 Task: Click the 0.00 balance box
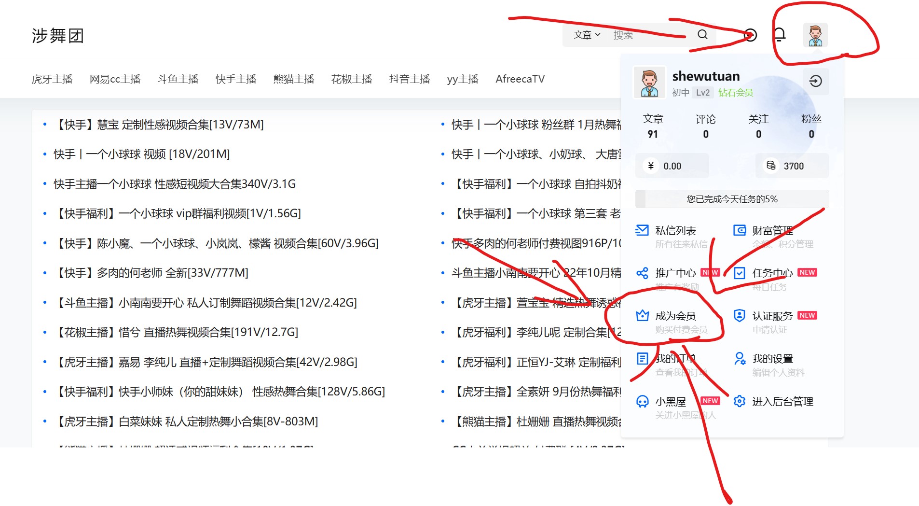click(x=672, y=166)
